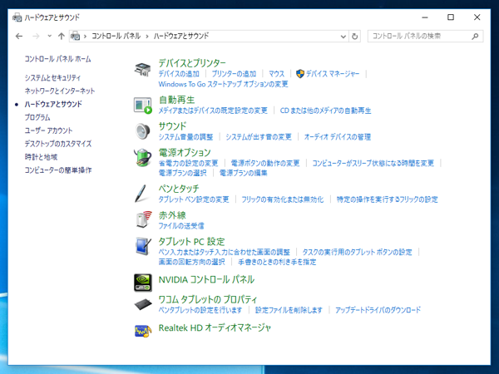Open デバイス マネージャー link

point(333,74)
